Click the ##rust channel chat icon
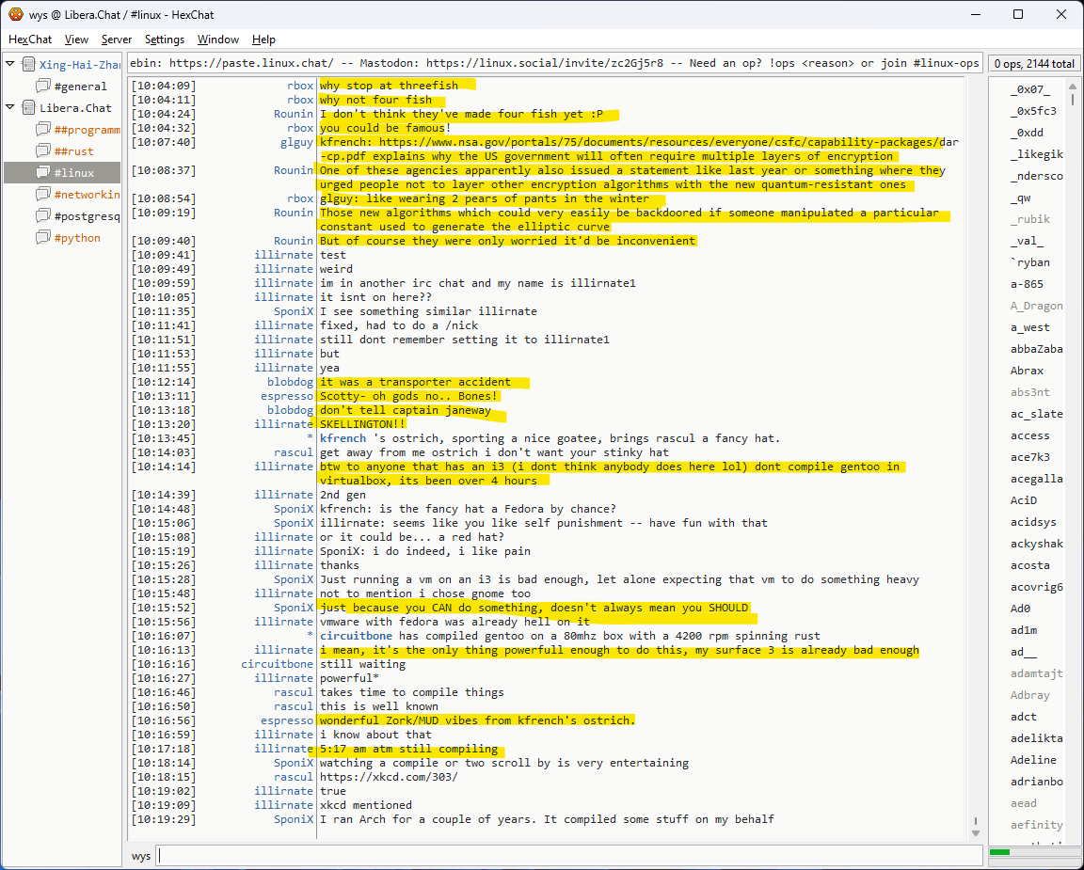 [43, 151]
